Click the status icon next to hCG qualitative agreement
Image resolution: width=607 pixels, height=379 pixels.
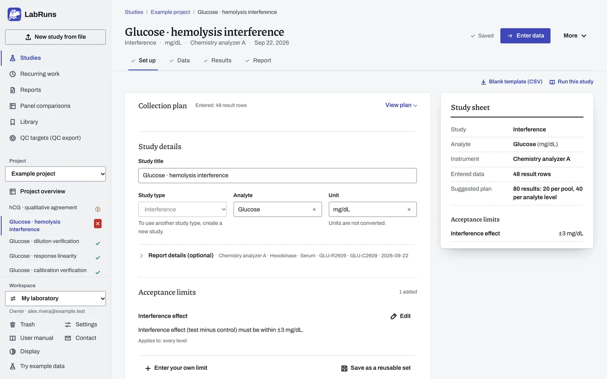point(98,209)
